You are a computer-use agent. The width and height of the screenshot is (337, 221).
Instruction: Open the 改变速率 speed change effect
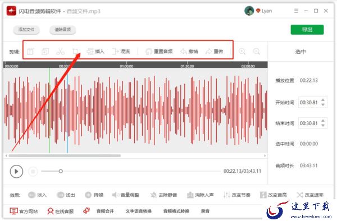310,195
